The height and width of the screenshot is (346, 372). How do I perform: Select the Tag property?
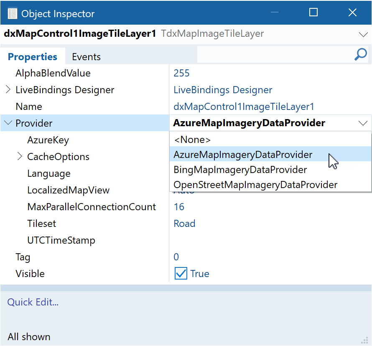[x=23, y=257]
